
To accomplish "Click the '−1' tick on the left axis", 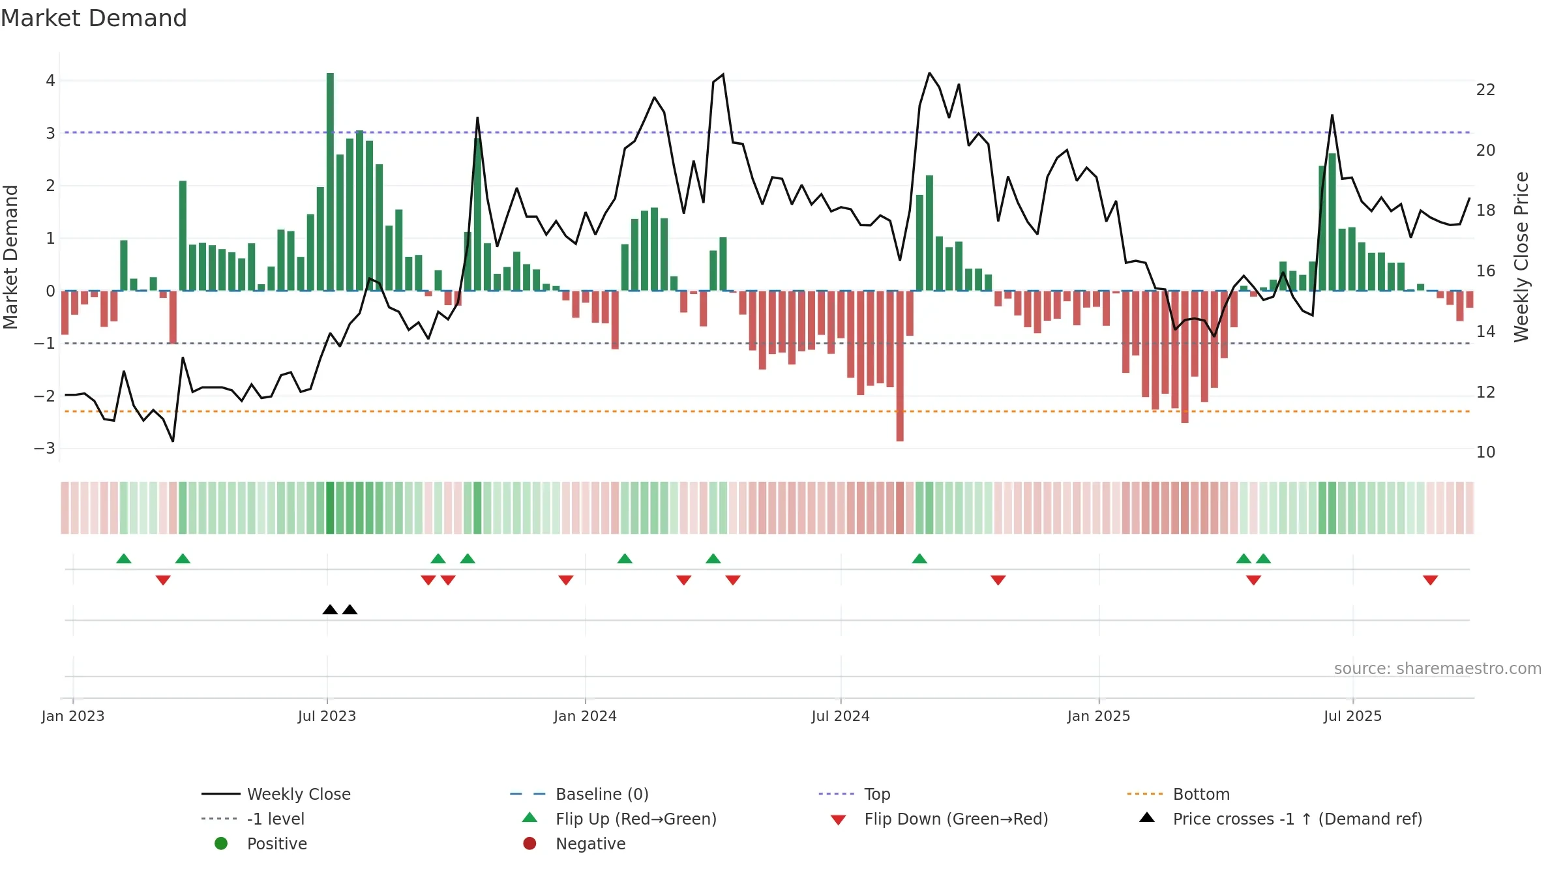I will [x=44, y=343].
